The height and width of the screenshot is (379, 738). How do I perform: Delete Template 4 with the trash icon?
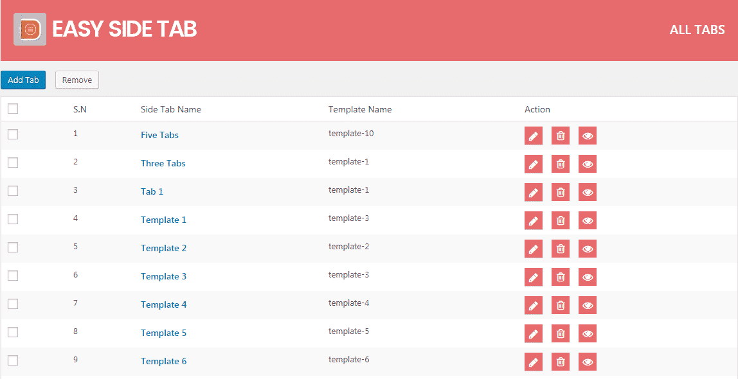coord(560,305)
